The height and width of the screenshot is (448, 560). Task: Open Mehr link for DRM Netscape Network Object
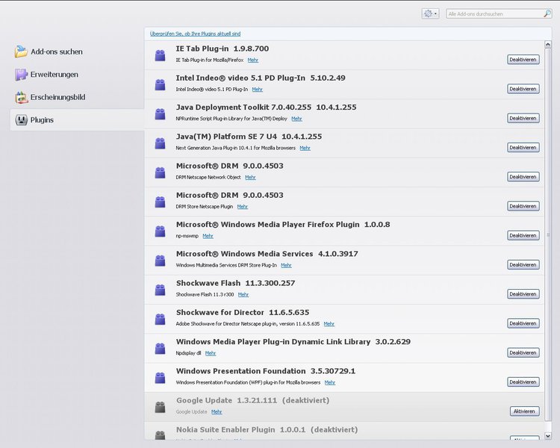pos(250,177)
